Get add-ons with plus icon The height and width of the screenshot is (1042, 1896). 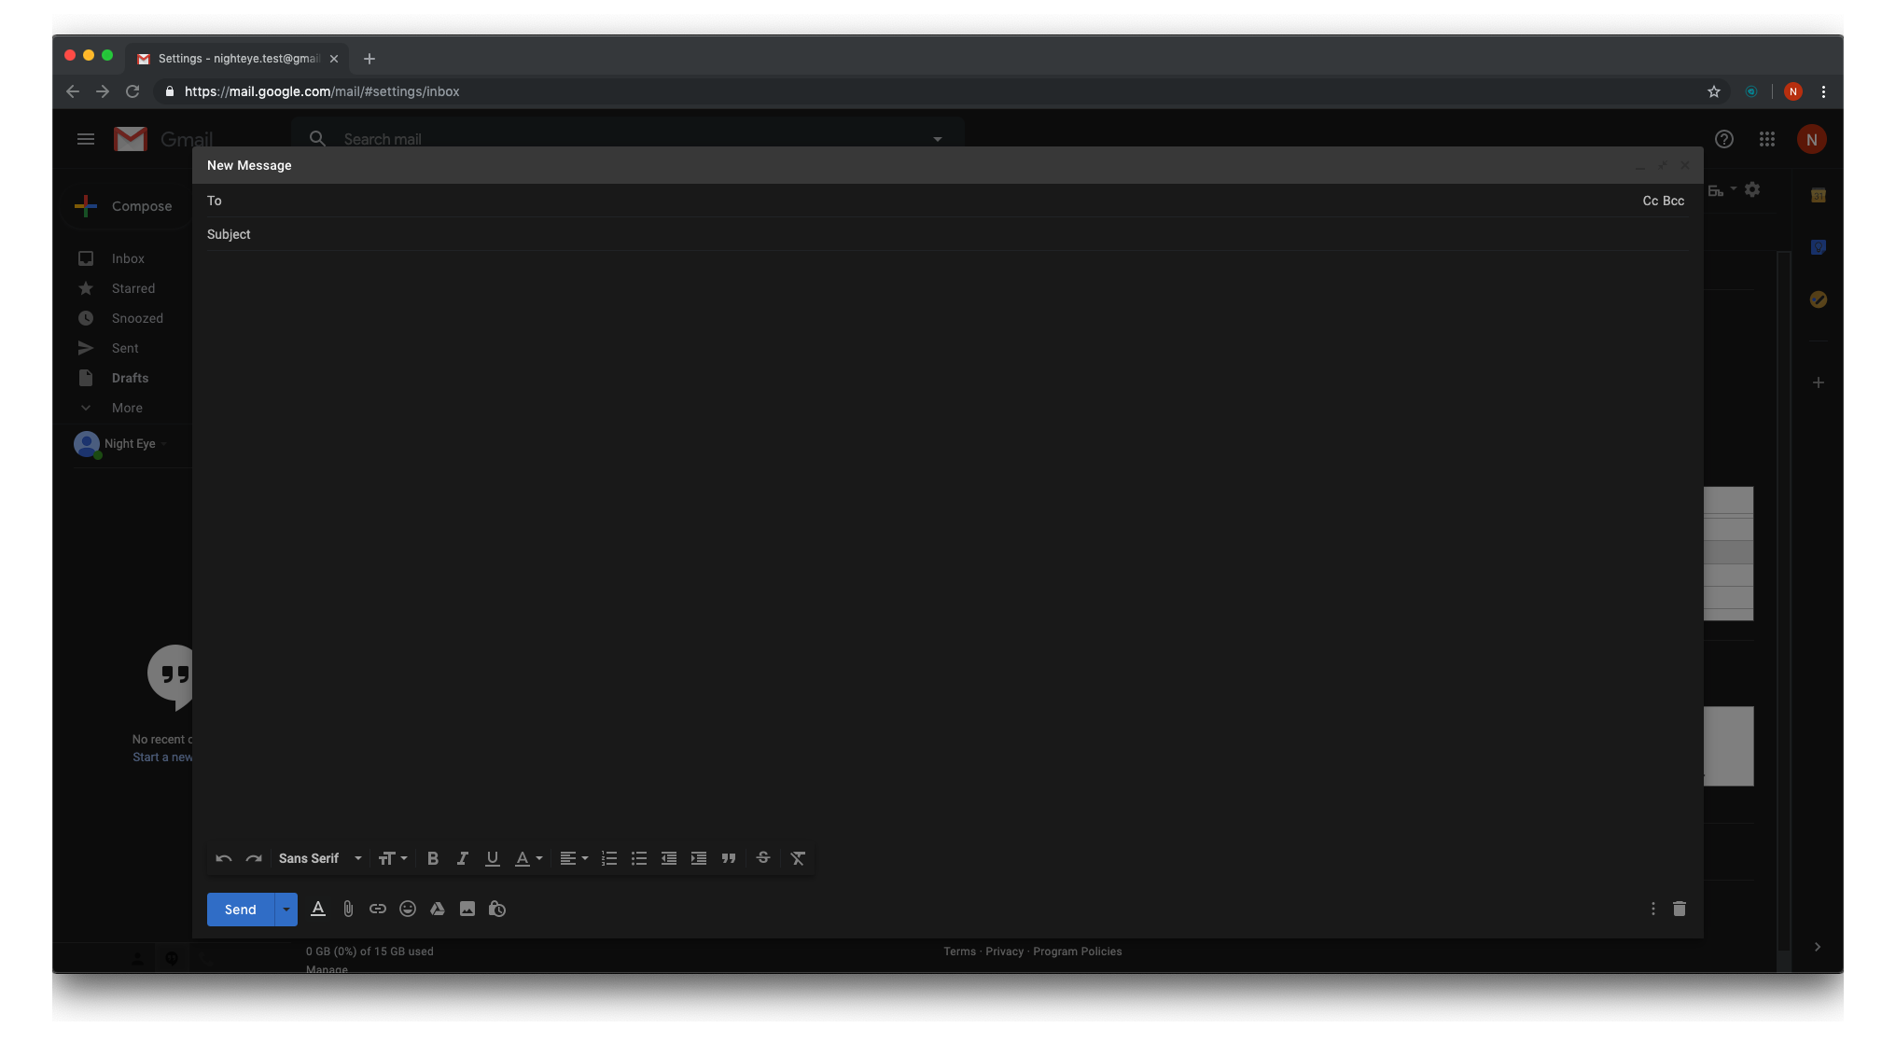pos(1819,382)
